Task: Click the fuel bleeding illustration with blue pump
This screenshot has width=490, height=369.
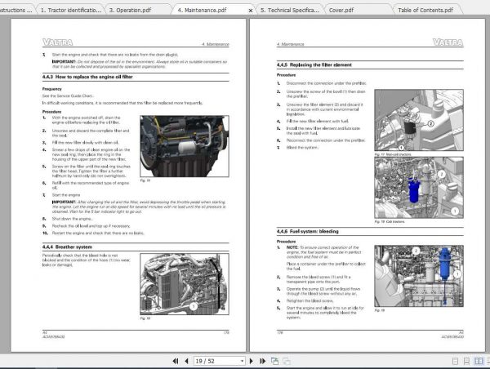Action: [419, 276]
